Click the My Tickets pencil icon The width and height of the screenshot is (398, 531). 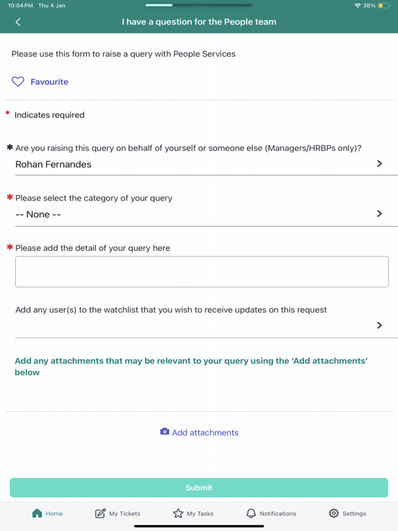pyautogui.click(x=100, y=514)
